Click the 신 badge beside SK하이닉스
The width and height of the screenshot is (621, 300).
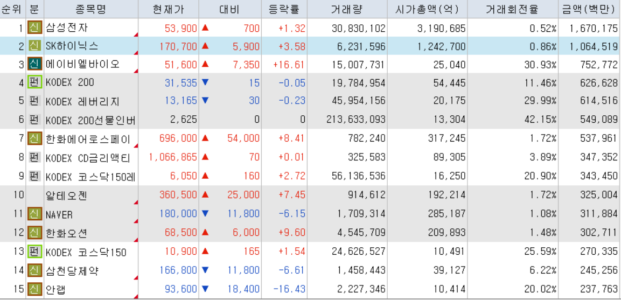(35, 46)
